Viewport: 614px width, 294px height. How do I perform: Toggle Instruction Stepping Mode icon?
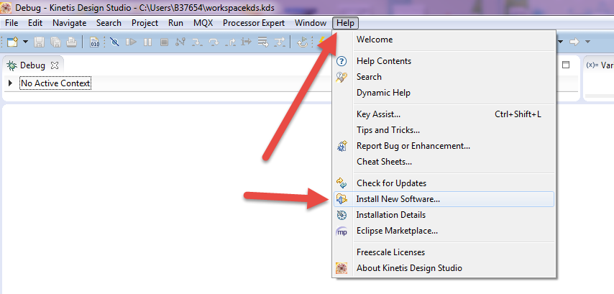click(247, 42)
